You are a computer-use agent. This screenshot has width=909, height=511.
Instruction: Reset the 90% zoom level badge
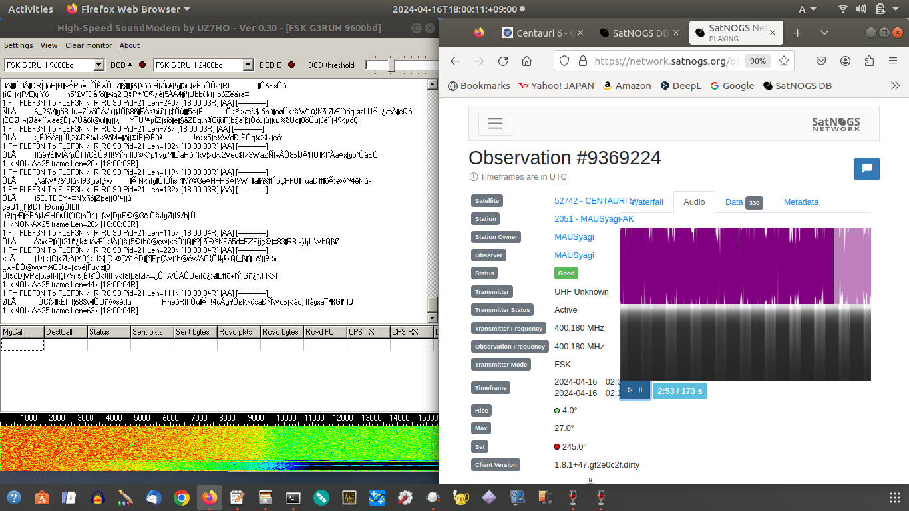[757, 61]
